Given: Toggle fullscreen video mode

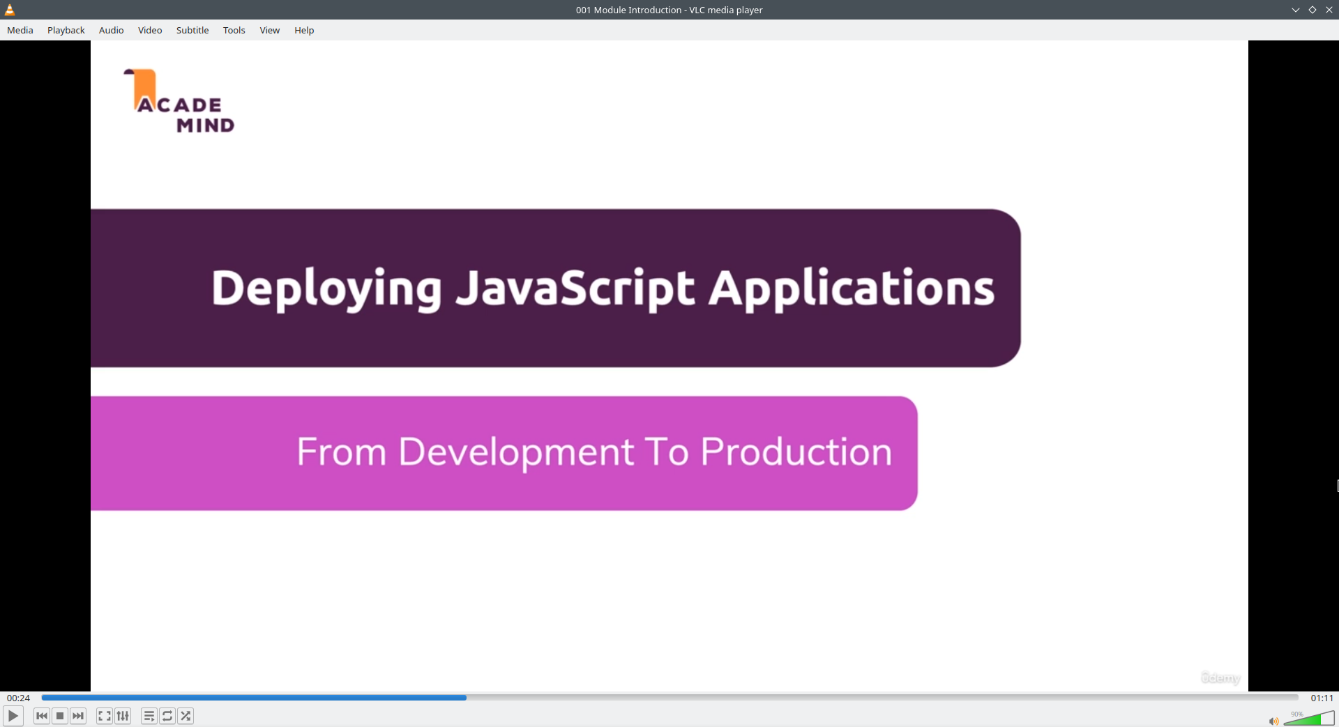Looking at the screenshot, I should pos(104,716).
